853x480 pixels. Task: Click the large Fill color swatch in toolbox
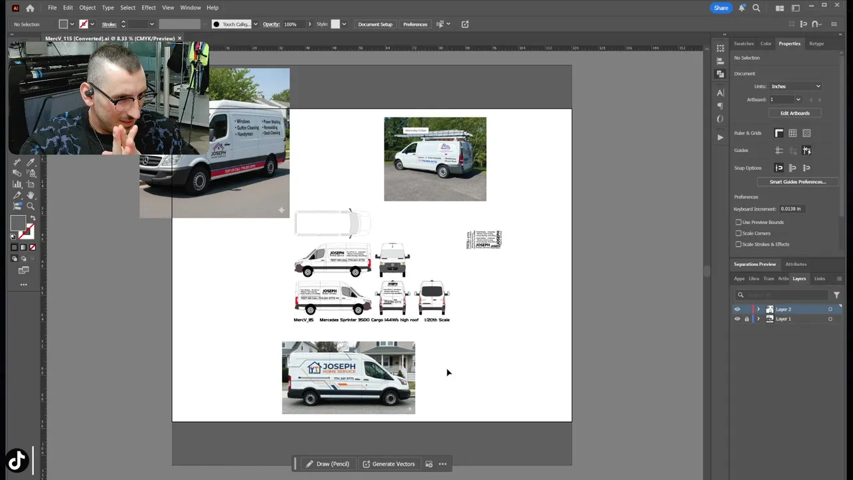click(x=18, y=223)
